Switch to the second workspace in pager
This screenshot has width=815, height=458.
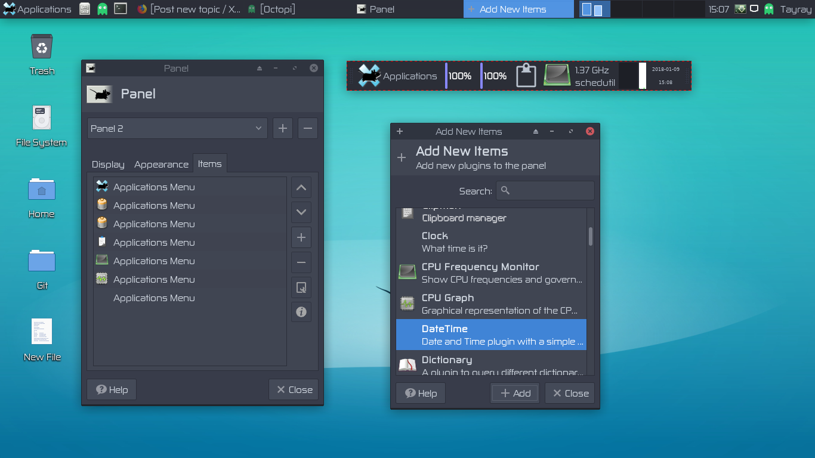[626, 9]
